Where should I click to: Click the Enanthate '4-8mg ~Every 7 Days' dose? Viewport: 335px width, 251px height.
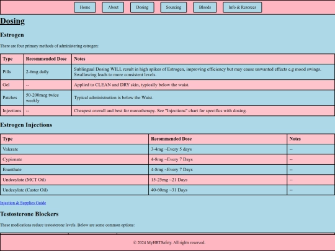point(218,170)
